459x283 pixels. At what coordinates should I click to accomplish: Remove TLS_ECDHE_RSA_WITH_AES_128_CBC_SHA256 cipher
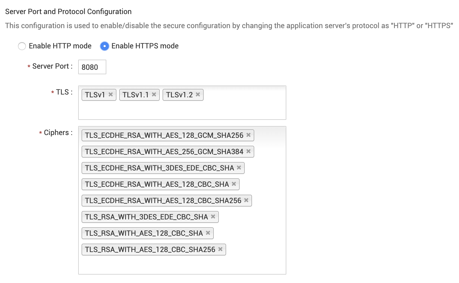click(246, 200)
